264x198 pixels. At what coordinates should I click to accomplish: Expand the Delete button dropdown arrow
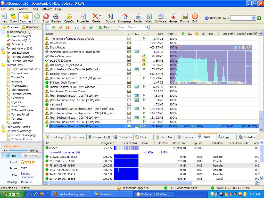[100, 16]
